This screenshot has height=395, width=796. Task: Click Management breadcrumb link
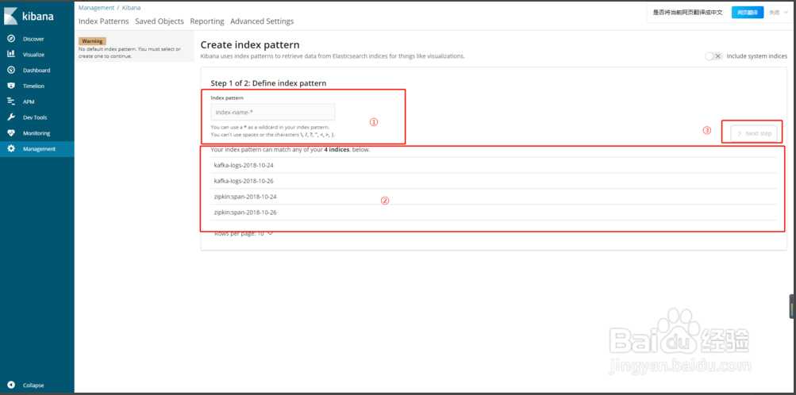(97, 8)
